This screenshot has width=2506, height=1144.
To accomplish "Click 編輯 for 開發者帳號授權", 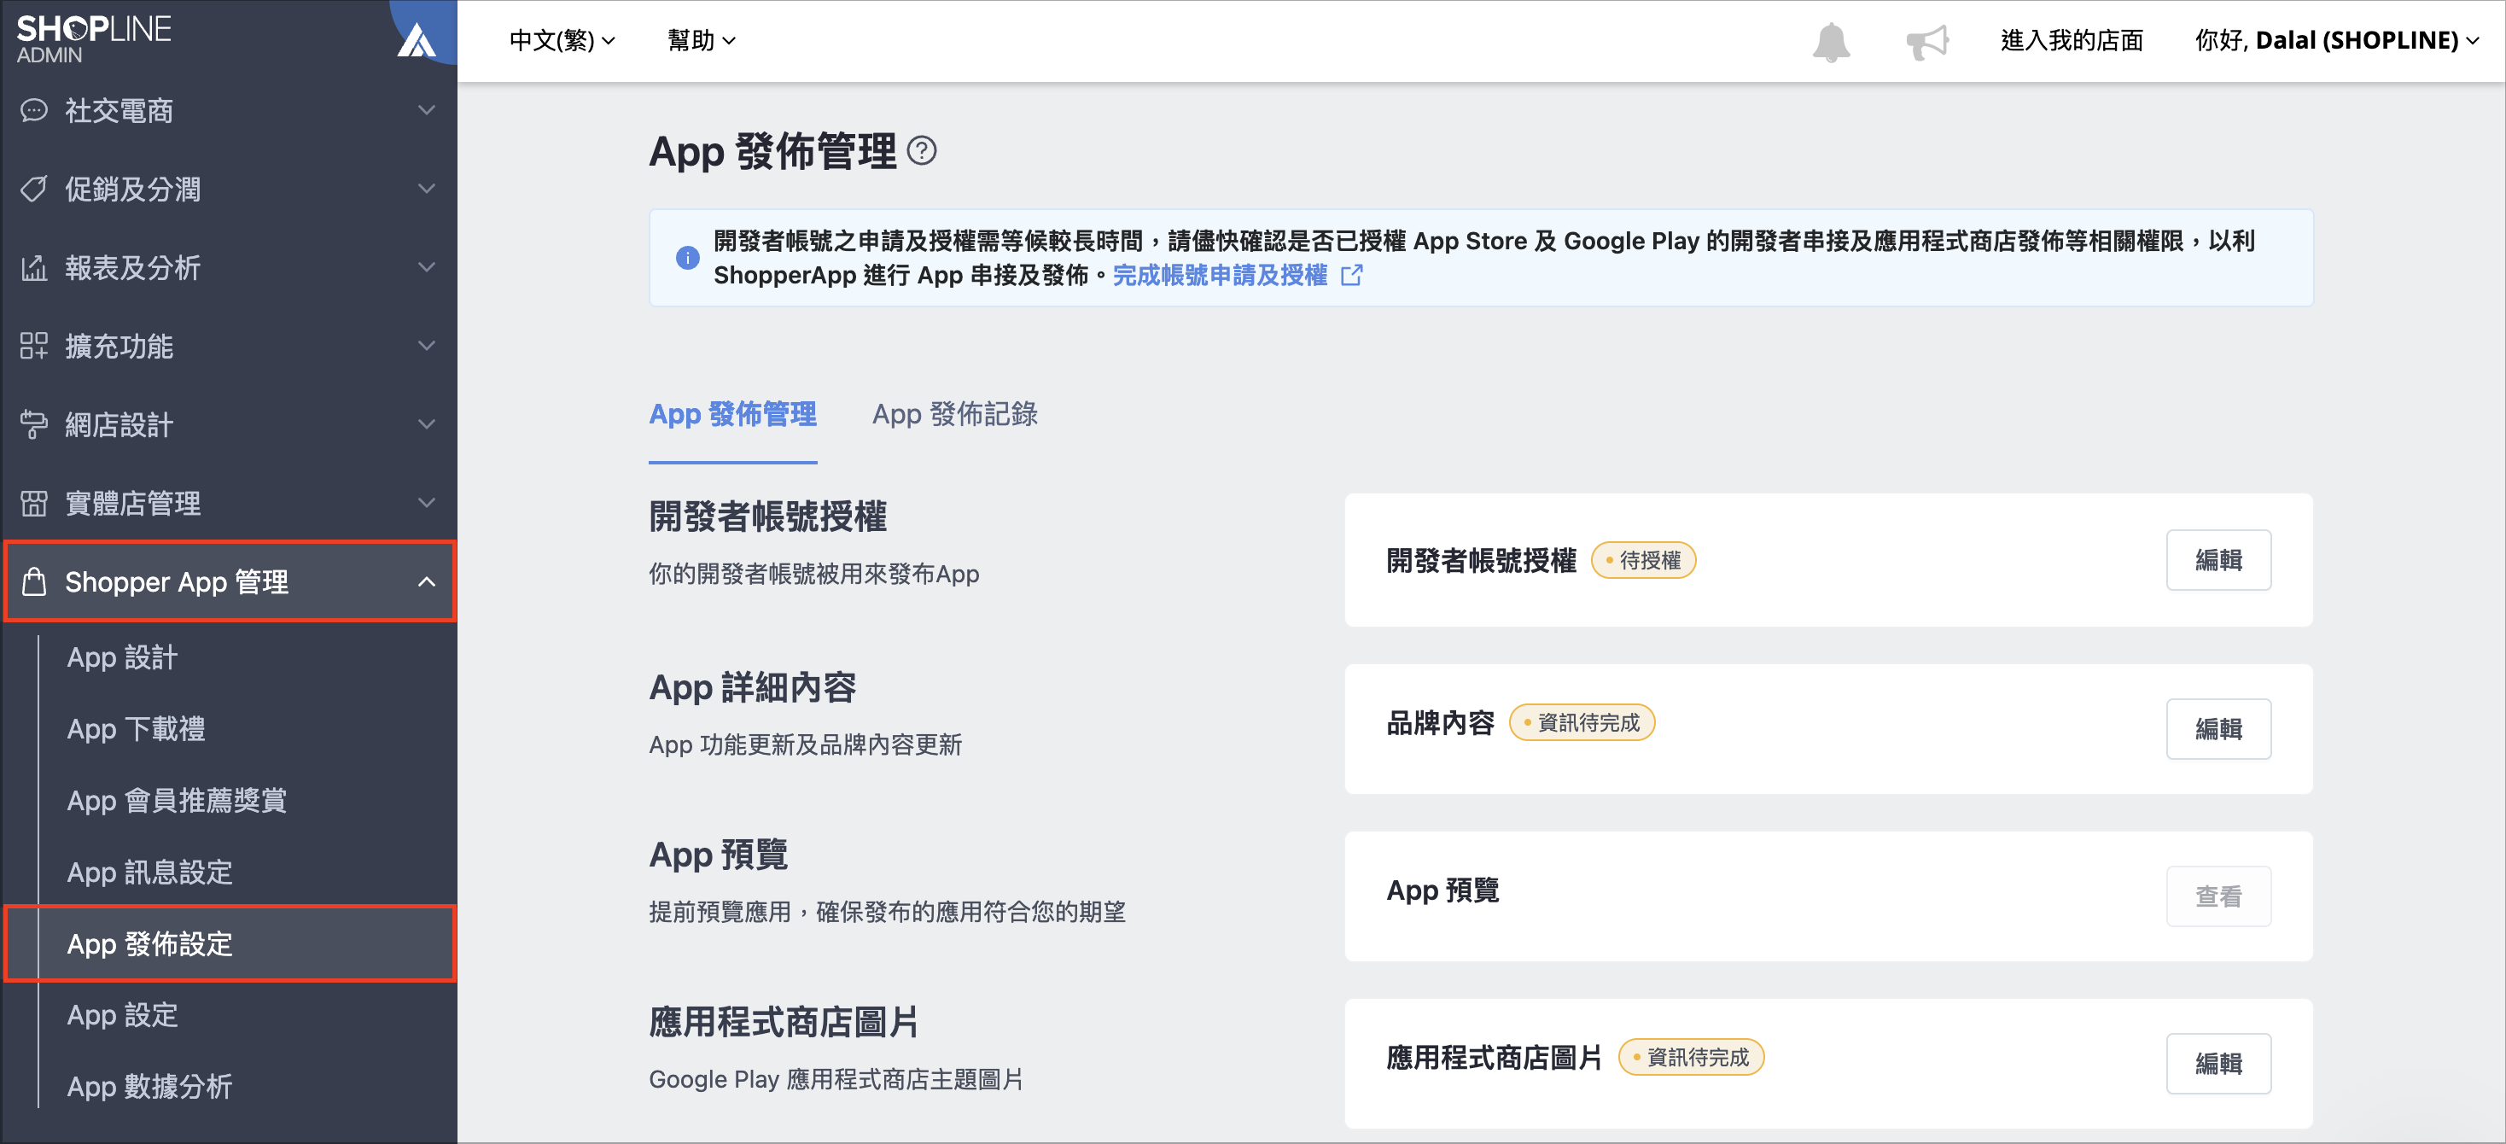I will [2218, 560].
